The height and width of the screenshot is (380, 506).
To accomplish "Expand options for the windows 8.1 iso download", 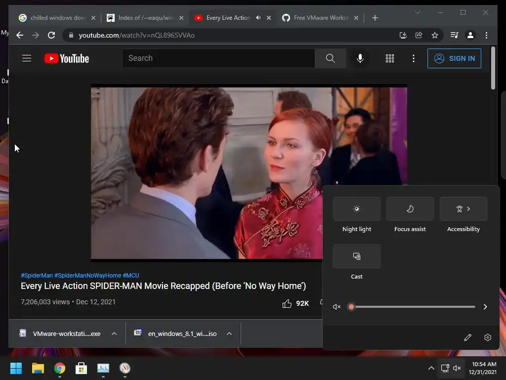I will click(229, 333).
